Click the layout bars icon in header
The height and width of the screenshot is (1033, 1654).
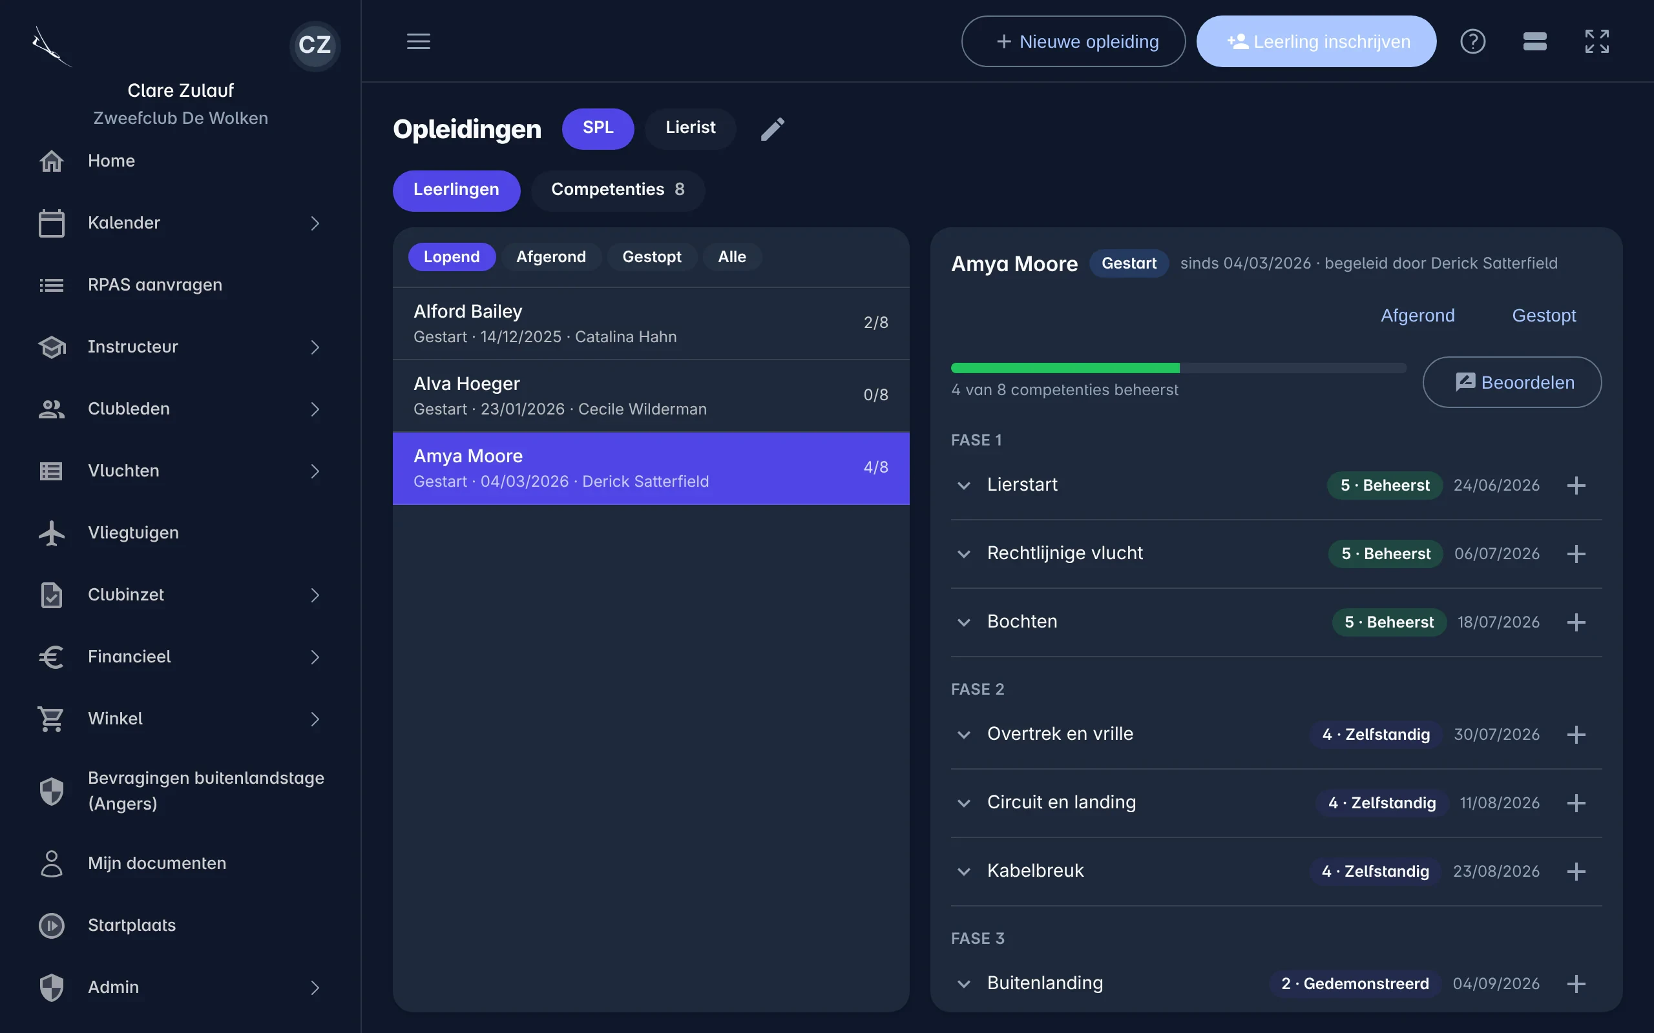tap(1534, 41)
